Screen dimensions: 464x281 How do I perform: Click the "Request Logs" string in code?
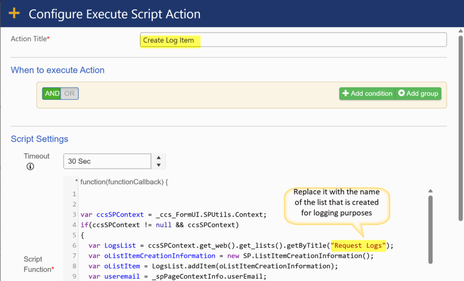click(x=358, y=246)
